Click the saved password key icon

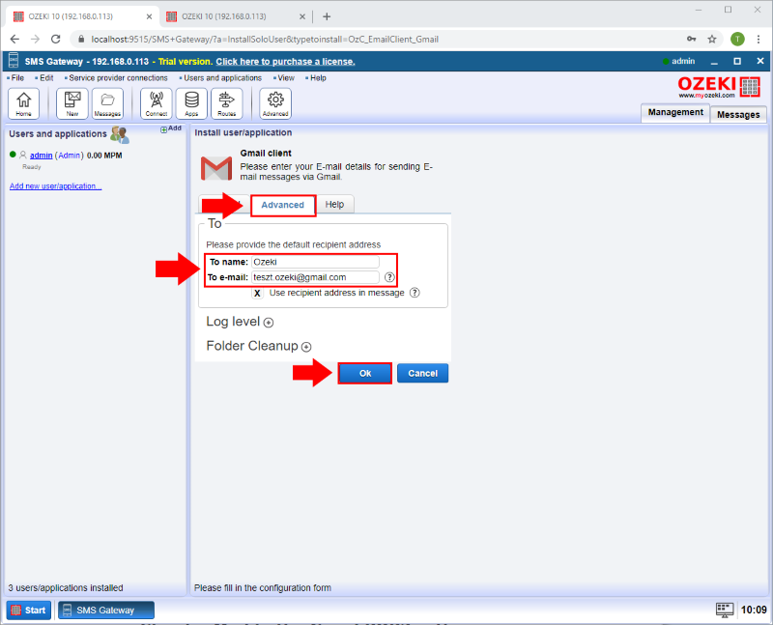coord(692,39)
